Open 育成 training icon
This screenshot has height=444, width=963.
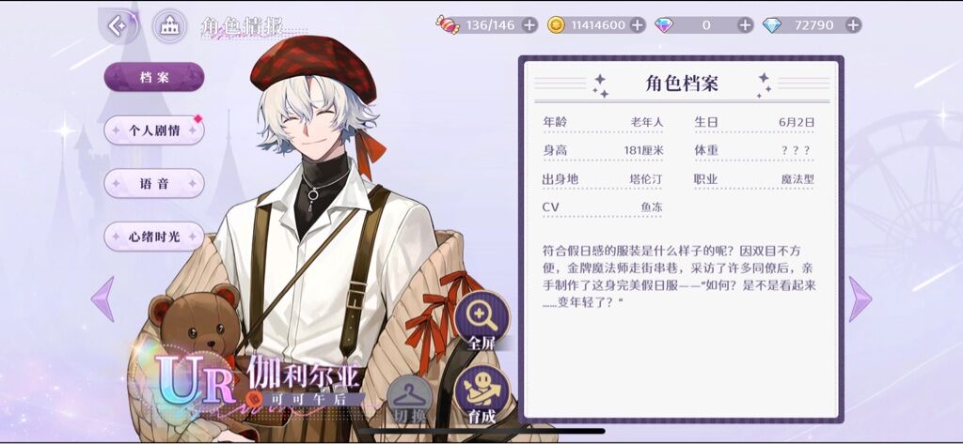coord(482,393)
